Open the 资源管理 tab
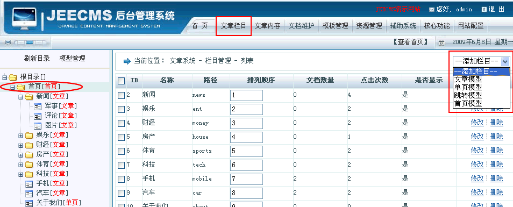This screenshot has width=513, height=207. 369,26
